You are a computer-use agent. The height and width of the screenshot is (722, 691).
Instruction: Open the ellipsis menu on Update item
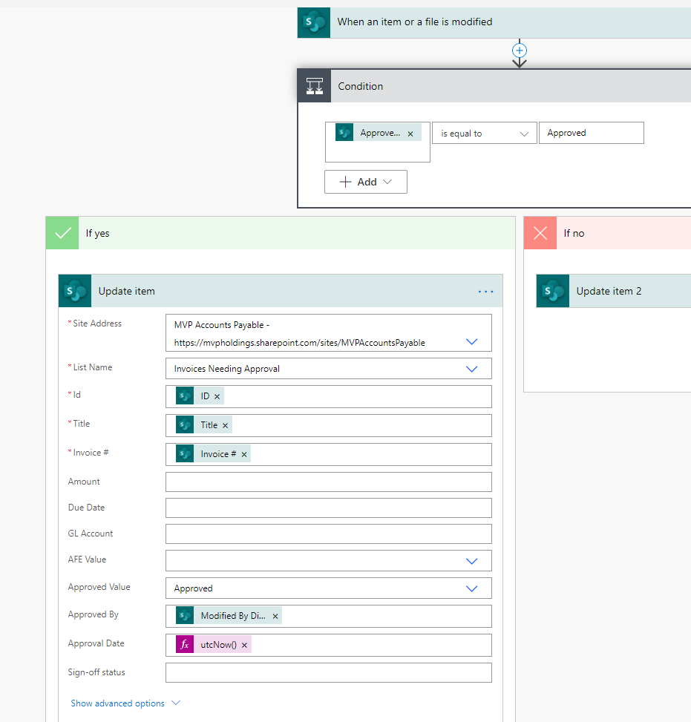click(x=486, y=291)
